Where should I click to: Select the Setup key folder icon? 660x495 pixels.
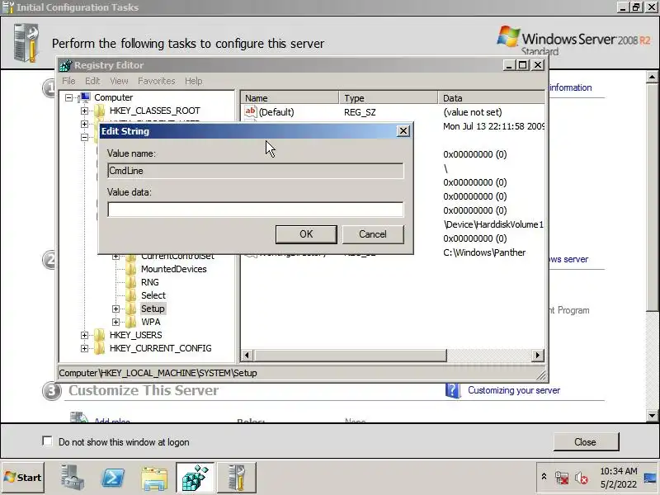click(131, 309)
